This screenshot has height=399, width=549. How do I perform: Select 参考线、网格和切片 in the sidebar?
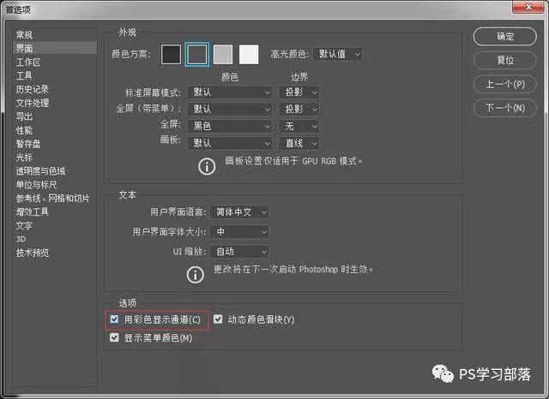[x=55, y=198]
